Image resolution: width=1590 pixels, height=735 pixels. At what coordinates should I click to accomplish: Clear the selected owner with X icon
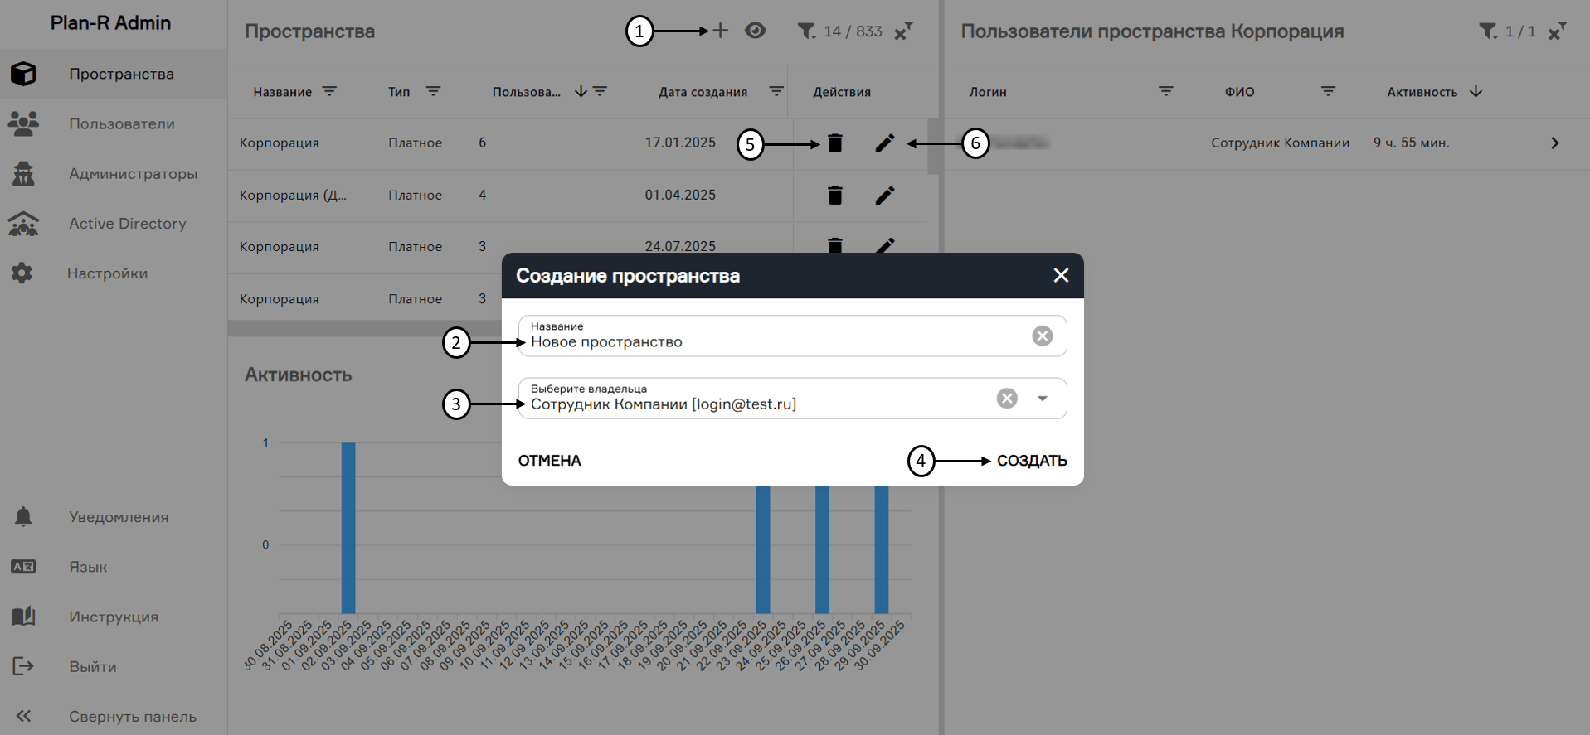pos(1007,399)
